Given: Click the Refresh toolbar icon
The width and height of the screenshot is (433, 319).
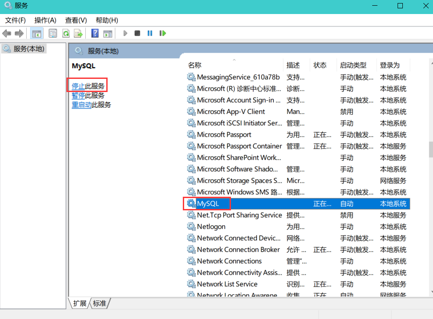Looking at the screenshot, I should coord(66,33).
